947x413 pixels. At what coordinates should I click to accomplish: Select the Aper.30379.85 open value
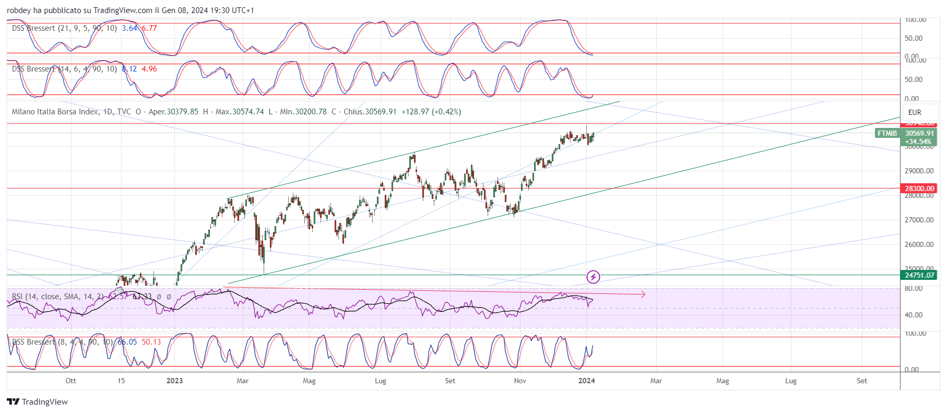173,112
